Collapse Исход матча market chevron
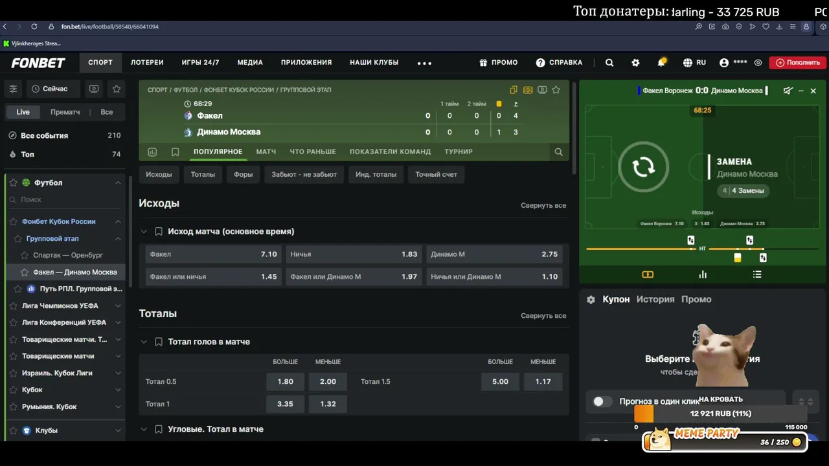 click(x=144, y=231)
